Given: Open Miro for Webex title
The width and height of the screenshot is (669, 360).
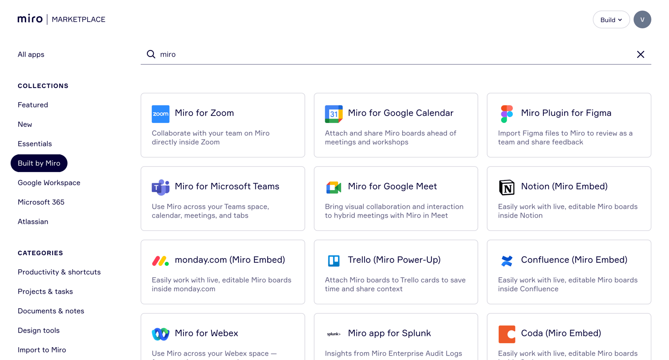Looking at the screenshot, I should click(x=206, y=333).
